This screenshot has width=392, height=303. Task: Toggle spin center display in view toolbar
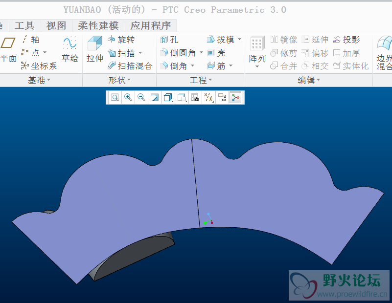click(x=236, y=97)
